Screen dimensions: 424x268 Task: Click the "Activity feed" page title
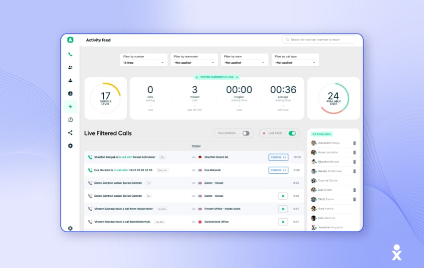[98, 40]
